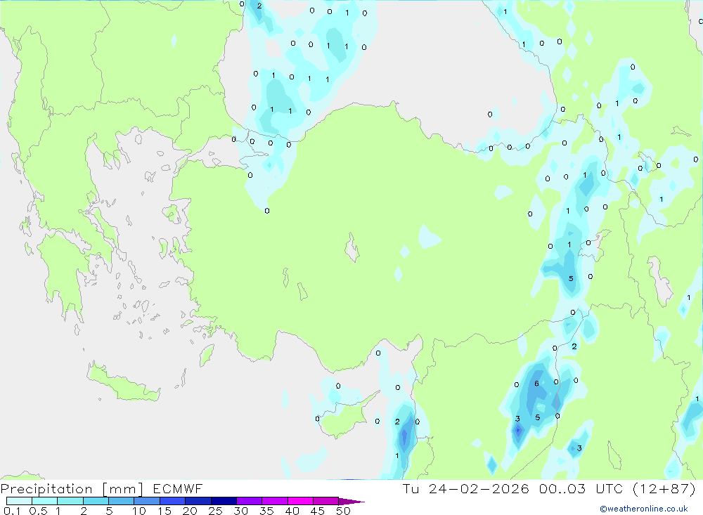Click the '(12+87)' forecast offset text
Screen dimensions: 703x515
(664, 488)
